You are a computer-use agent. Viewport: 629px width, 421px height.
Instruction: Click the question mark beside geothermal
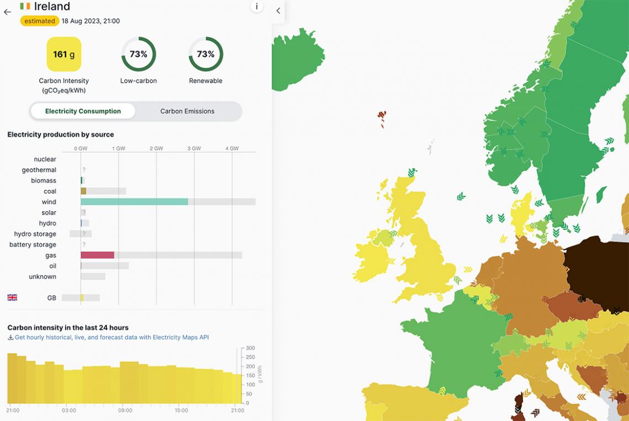tap(84, 170)
